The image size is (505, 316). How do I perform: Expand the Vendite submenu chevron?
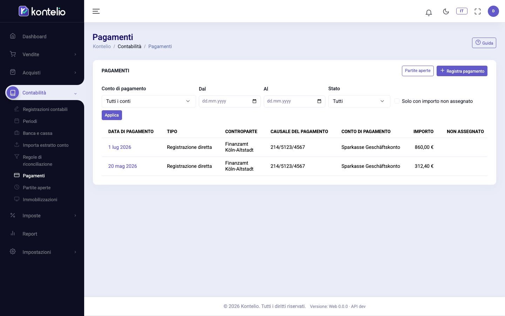(x=75, y=54)
